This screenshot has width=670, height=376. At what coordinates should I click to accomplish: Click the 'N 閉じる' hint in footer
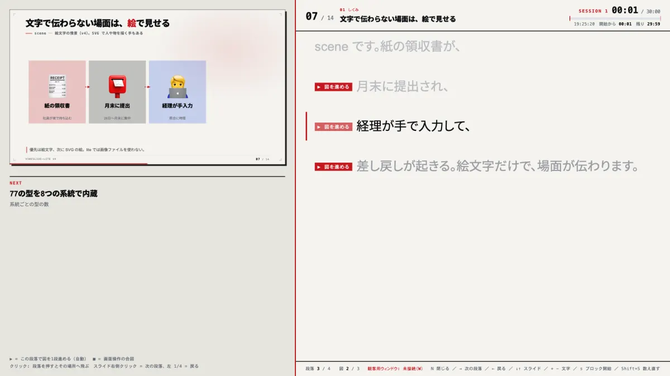point(440,369)
